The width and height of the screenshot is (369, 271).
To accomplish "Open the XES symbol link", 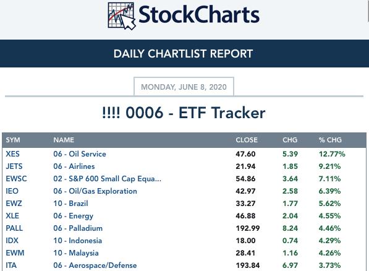I will (x=13, y=154).
